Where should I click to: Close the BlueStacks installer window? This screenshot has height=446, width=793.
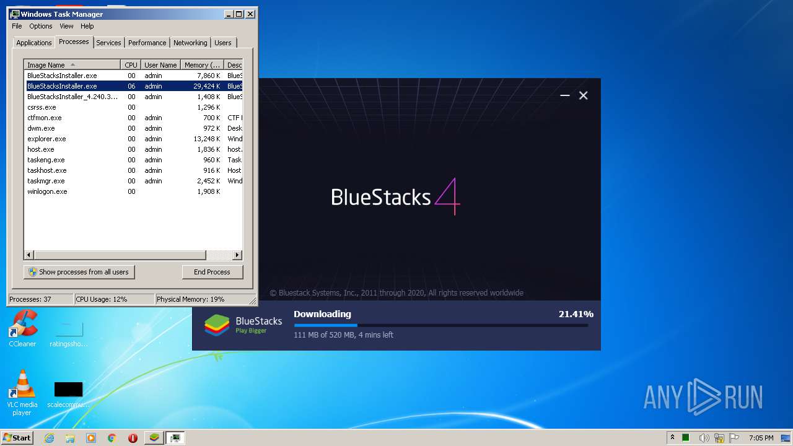pos(583,95)
